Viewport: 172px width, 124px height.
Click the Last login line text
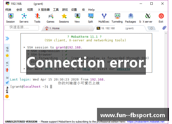point(57,79)
